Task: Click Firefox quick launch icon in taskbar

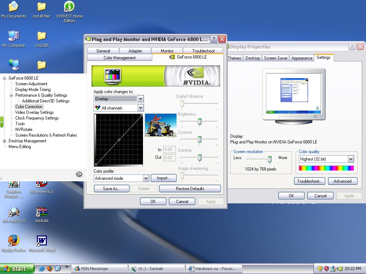Action: (50, 268)
